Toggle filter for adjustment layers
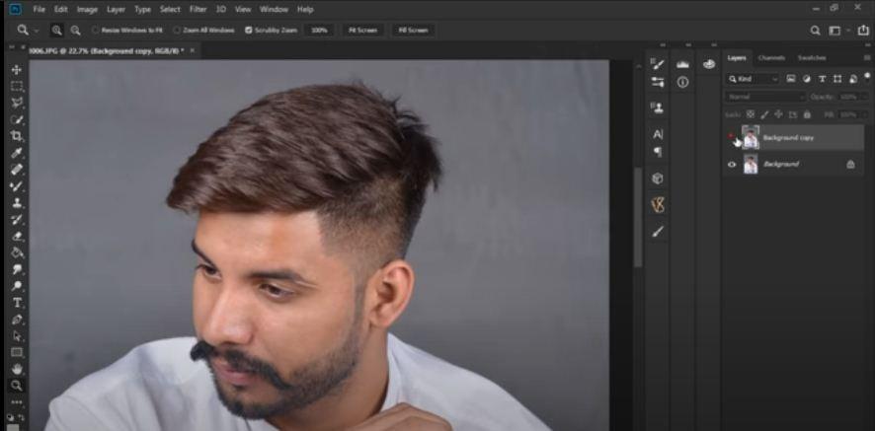 806,79
